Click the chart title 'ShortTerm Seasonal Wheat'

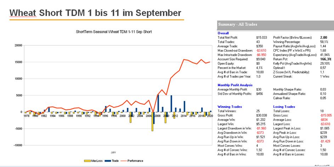[x=114, y=32]
